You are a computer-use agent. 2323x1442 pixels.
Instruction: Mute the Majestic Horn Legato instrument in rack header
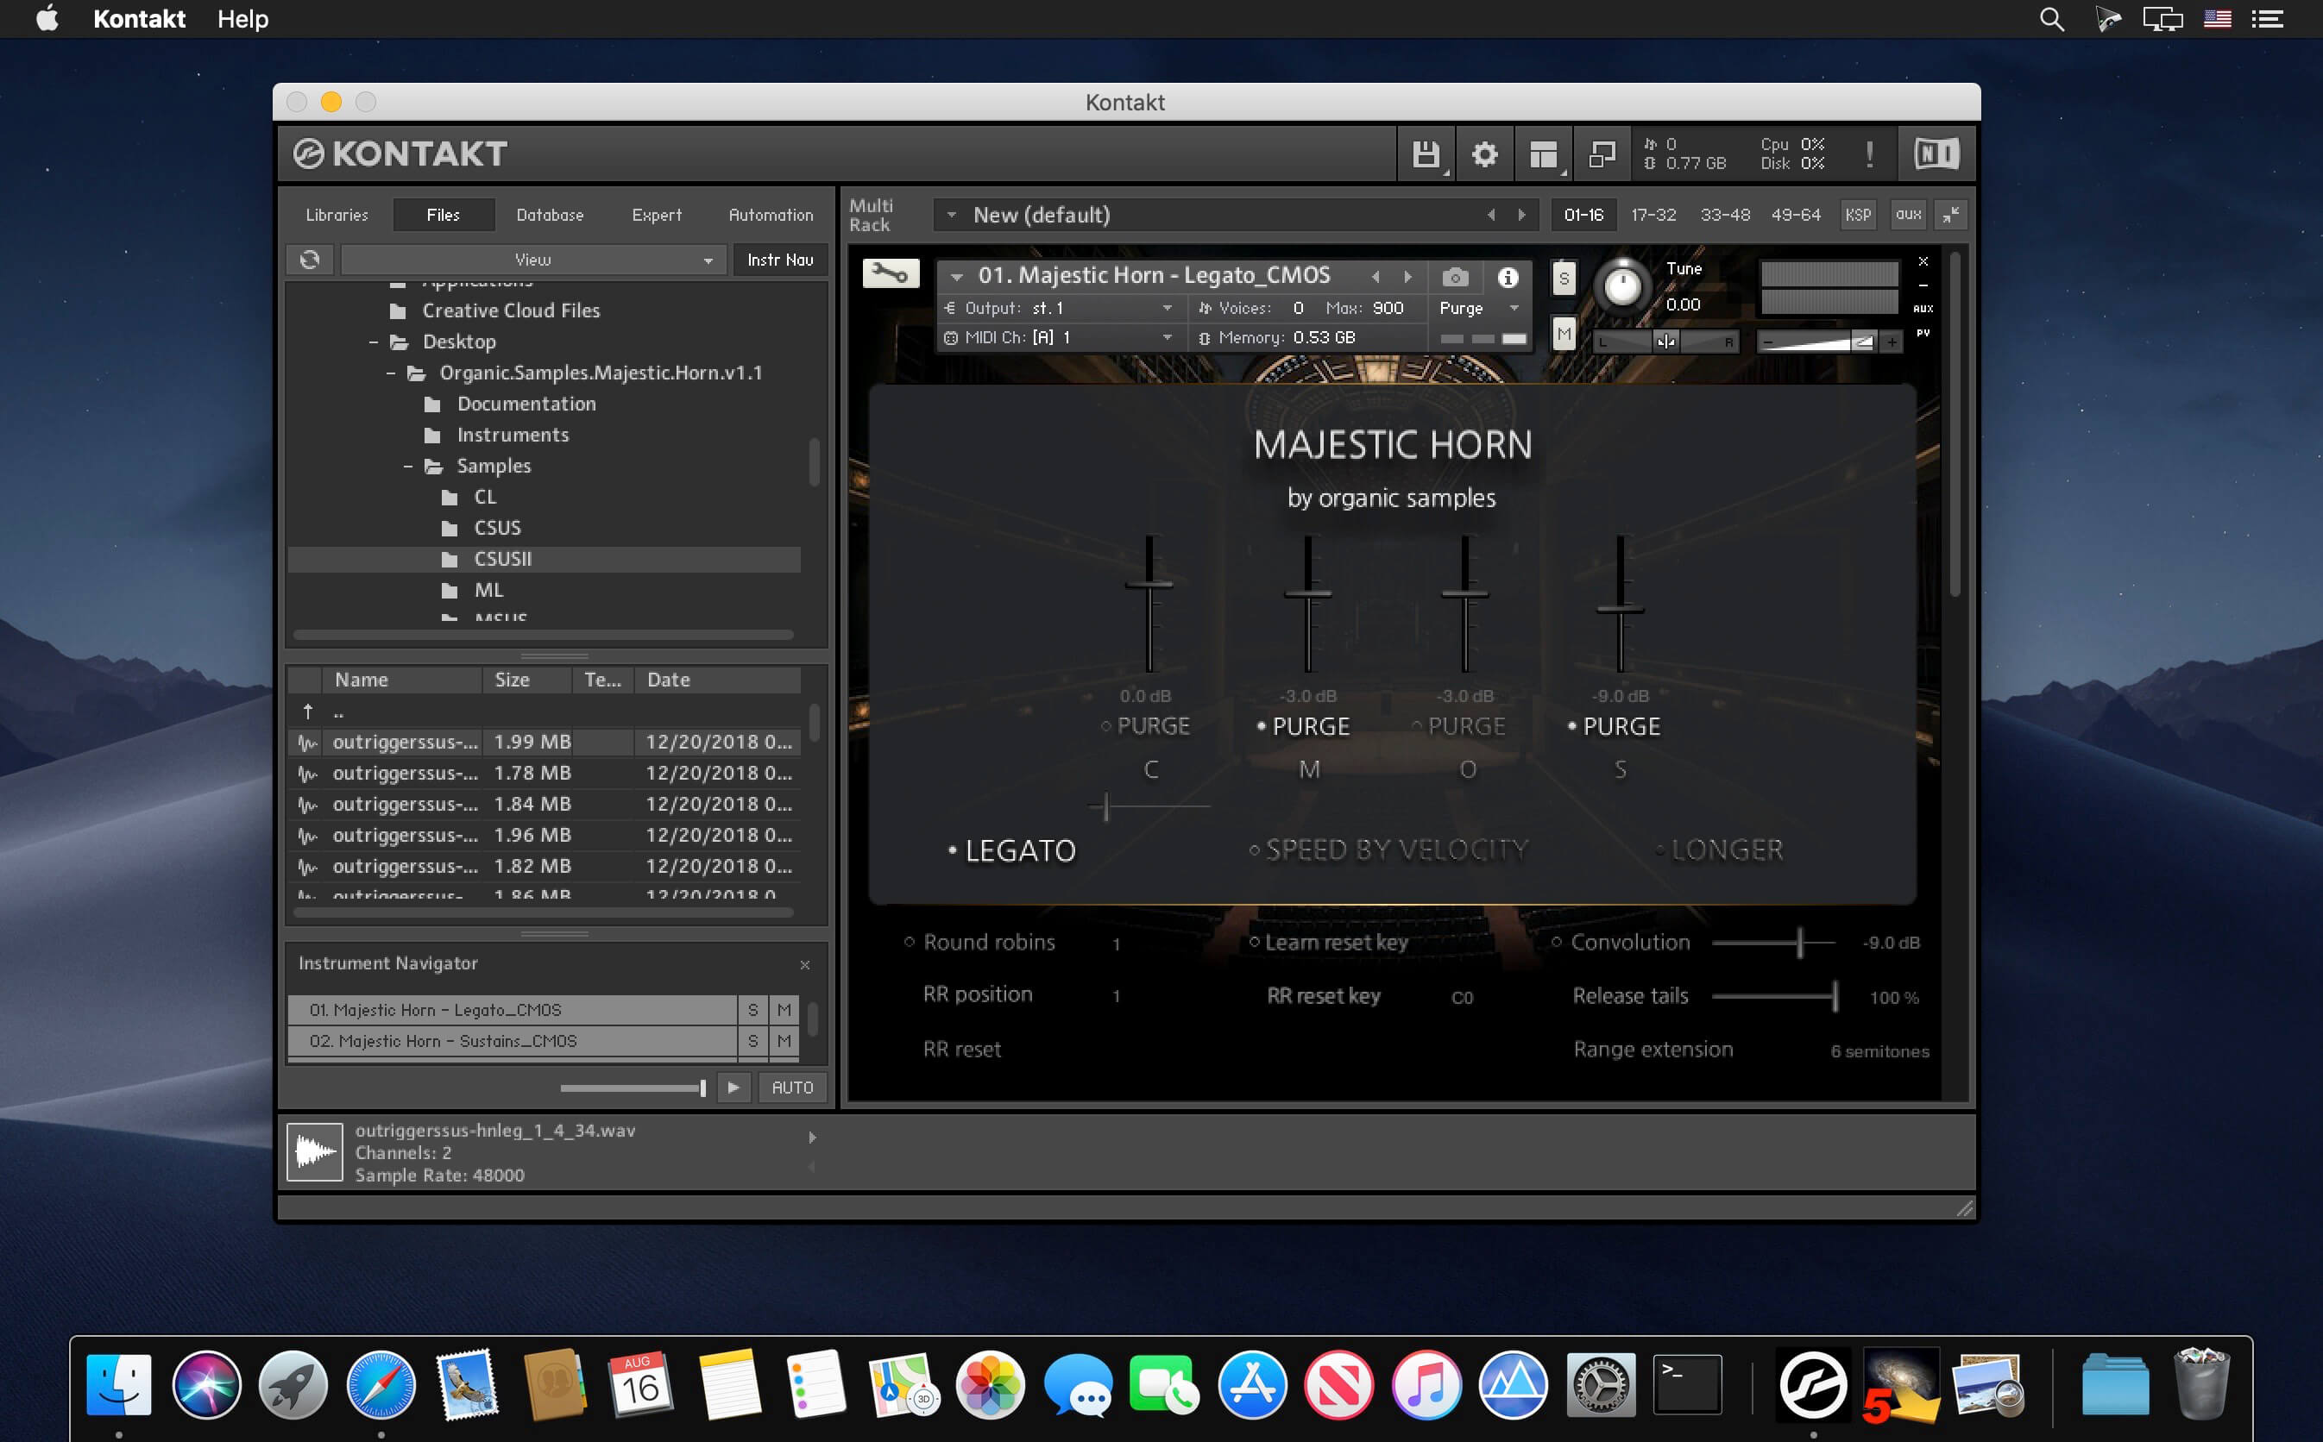[x=1564, y=334]
